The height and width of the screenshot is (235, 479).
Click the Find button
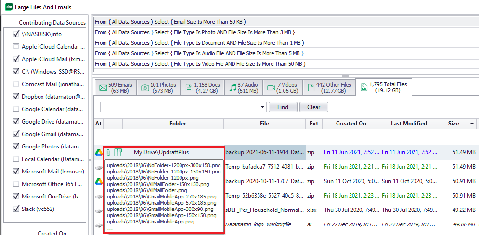click(283, 107)
